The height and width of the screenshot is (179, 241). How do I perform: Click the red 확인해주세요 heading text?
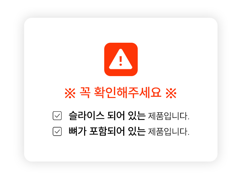pos(128,93)
